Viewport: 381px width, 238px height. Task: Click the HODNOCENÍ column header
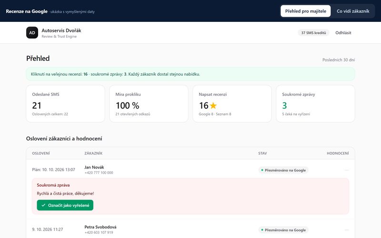(338, 153)
